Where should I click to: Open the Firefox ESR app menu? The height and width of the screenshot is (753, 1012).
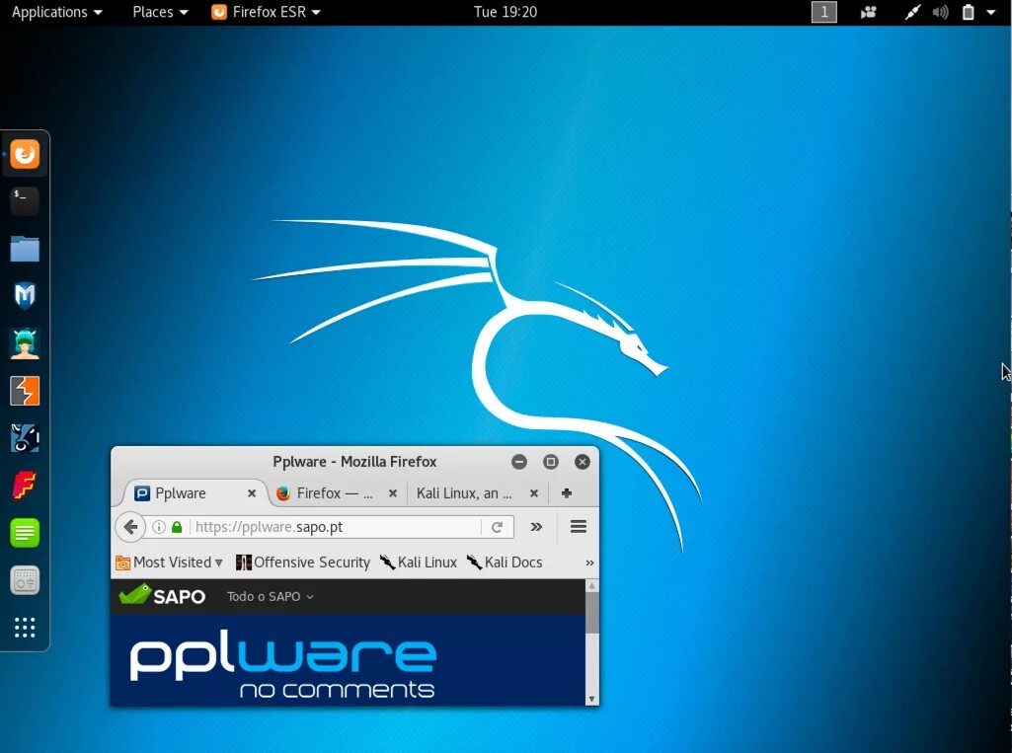point(266,12)
